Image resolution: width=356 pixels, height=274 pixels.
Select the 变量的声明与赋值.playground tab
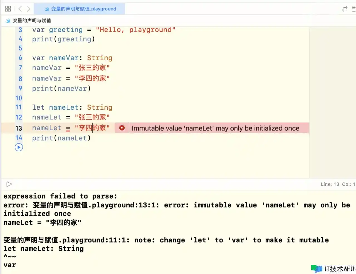[80, 9]
